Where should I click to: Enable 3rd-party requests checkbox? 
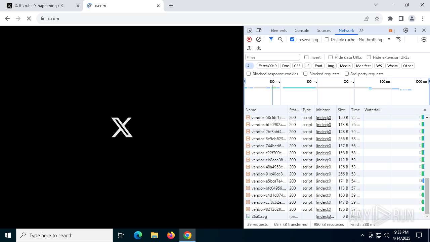[x=347, y=74]
